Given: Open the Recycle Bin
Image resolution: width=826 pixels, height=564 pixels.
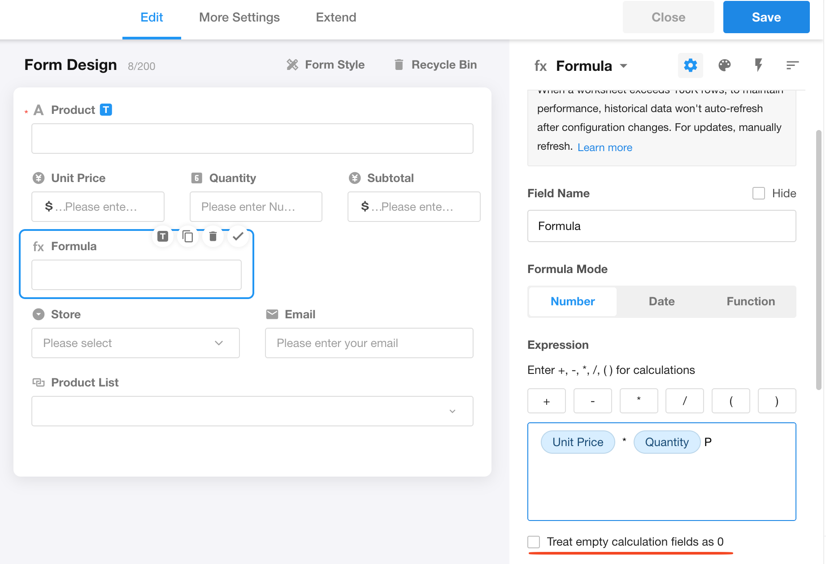Looking at the screenshot, I should 435,65.
